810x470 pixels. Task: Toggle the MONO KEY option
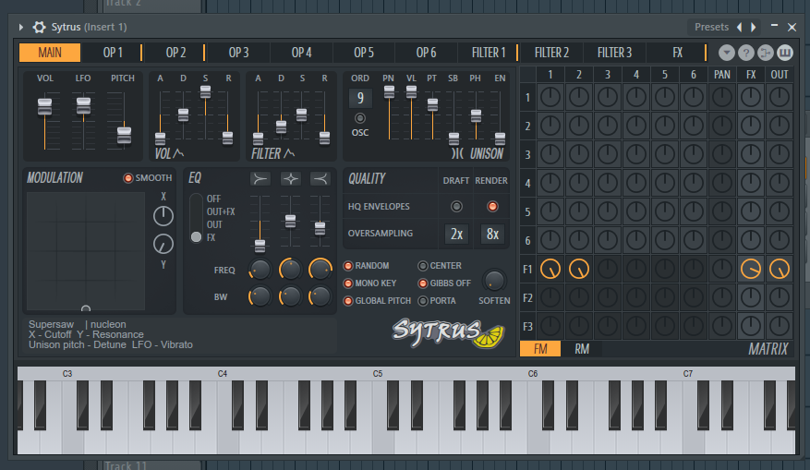point(348,283)
